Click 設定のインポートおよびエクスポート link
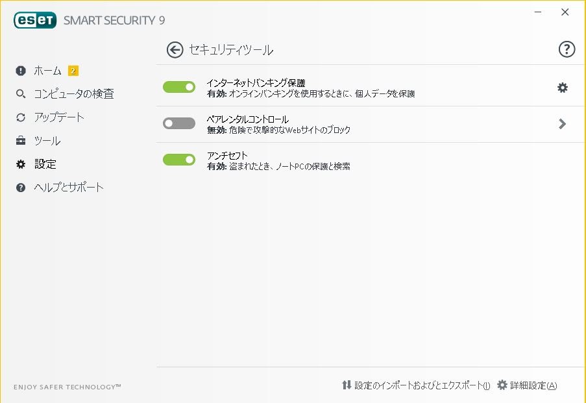Screen dimensions: 586x403 coord(421,385)
